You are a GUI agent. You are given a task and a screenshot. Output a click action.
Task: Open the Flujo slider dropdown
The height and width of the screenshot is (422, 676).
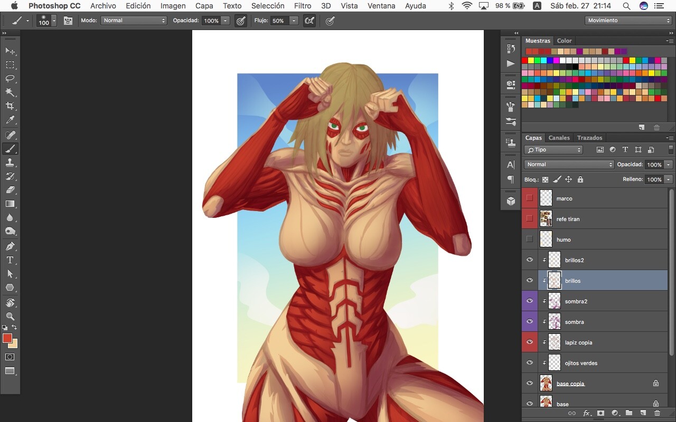[294, 21]
